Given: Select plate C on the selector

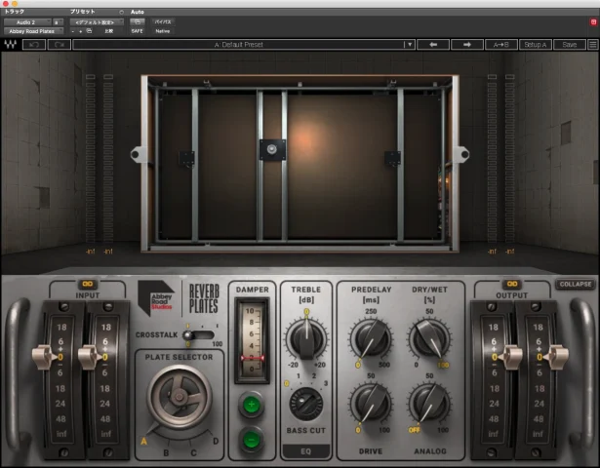Looking at the screenshot, I should (x=193, y=453).
